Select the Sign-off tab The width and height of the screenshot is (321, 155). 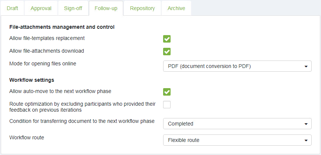point(73,8)
